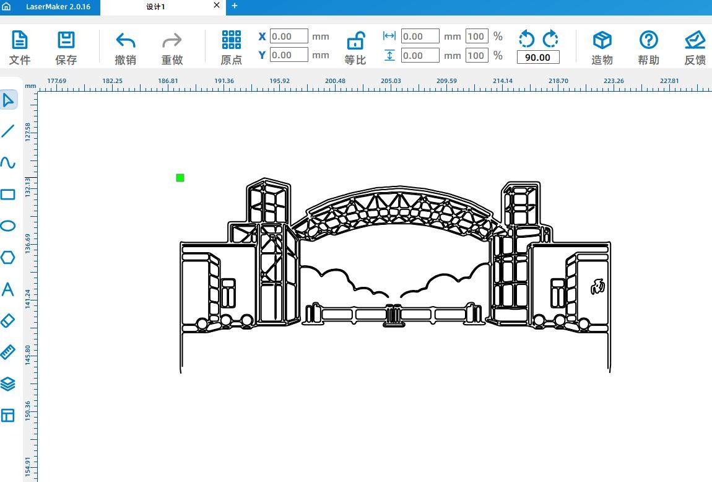Pick the curve drawing tool
The image size is (712, 482).
8,162
